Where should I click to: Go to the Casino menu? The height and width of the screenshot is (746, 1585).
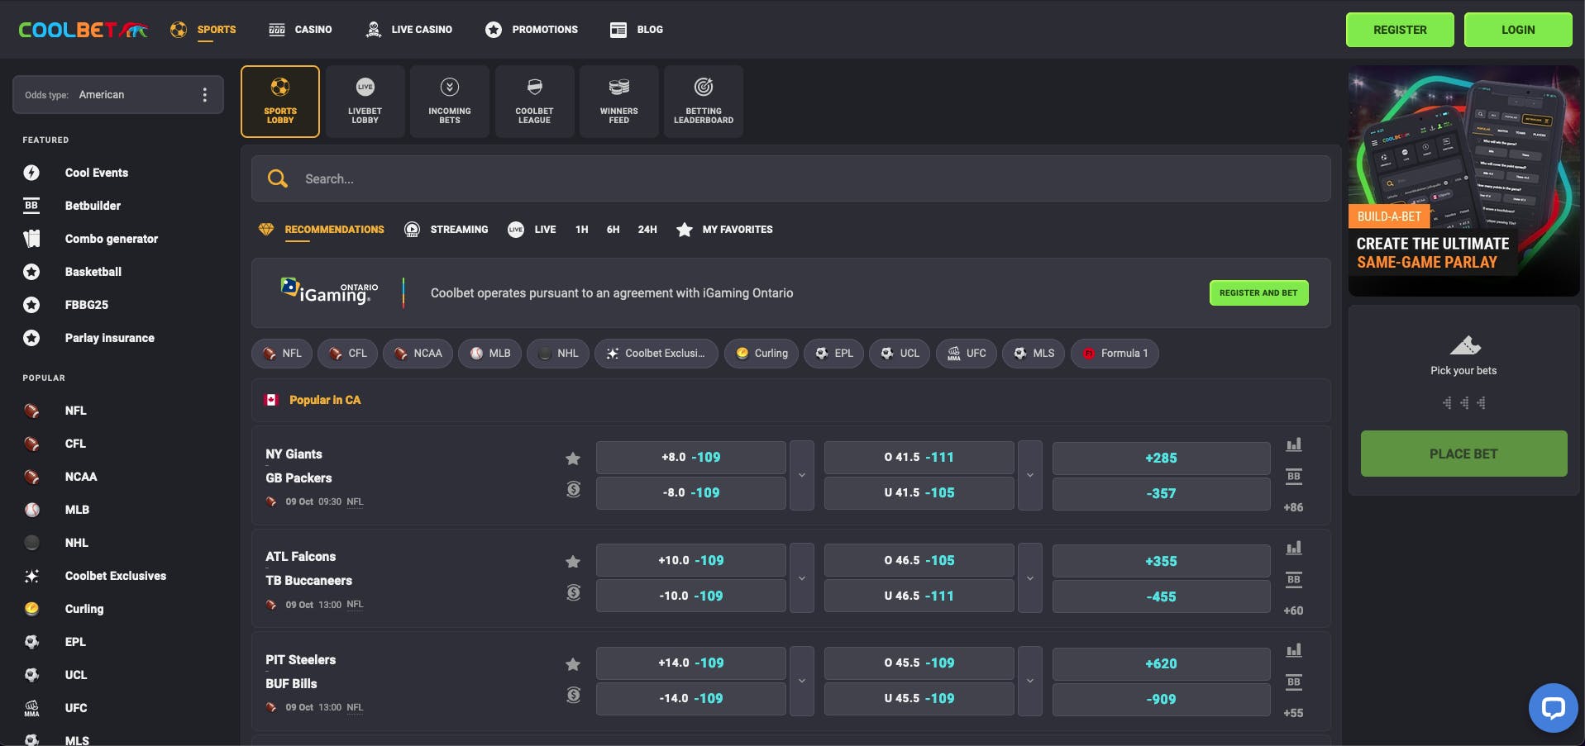coord(301,30)
